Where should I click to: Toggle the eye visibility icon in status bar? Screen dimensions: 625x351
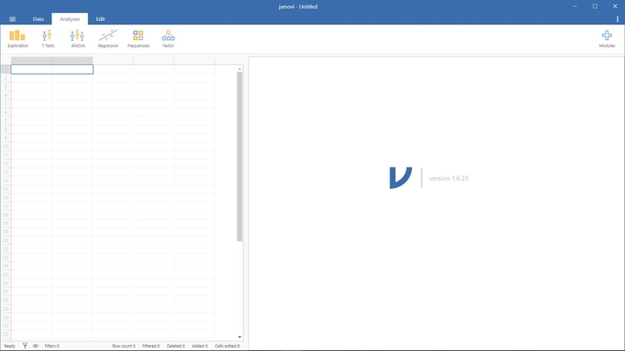[x=36, y=346]
